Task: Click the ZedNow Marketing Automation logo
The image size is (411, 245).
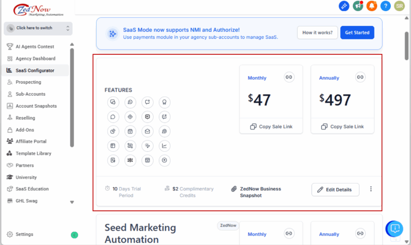Action: 39,10
